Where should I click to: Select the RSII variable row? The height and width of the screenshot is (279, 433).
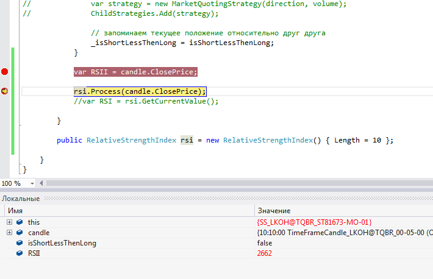tap(219, 253)
